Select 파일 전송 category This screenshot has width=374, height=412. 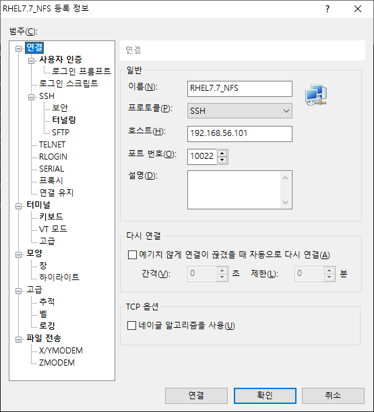pos(43,338)
